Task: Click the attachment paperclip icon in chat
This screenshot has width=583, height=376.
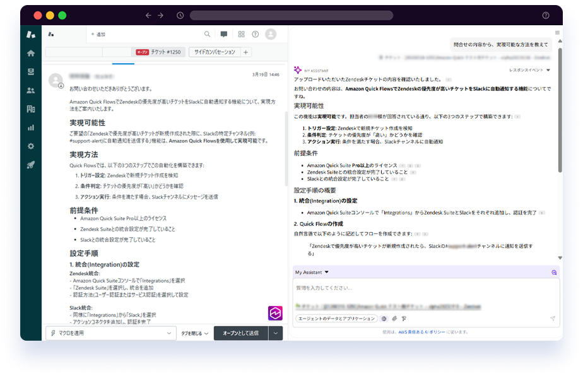Action: 394,319
